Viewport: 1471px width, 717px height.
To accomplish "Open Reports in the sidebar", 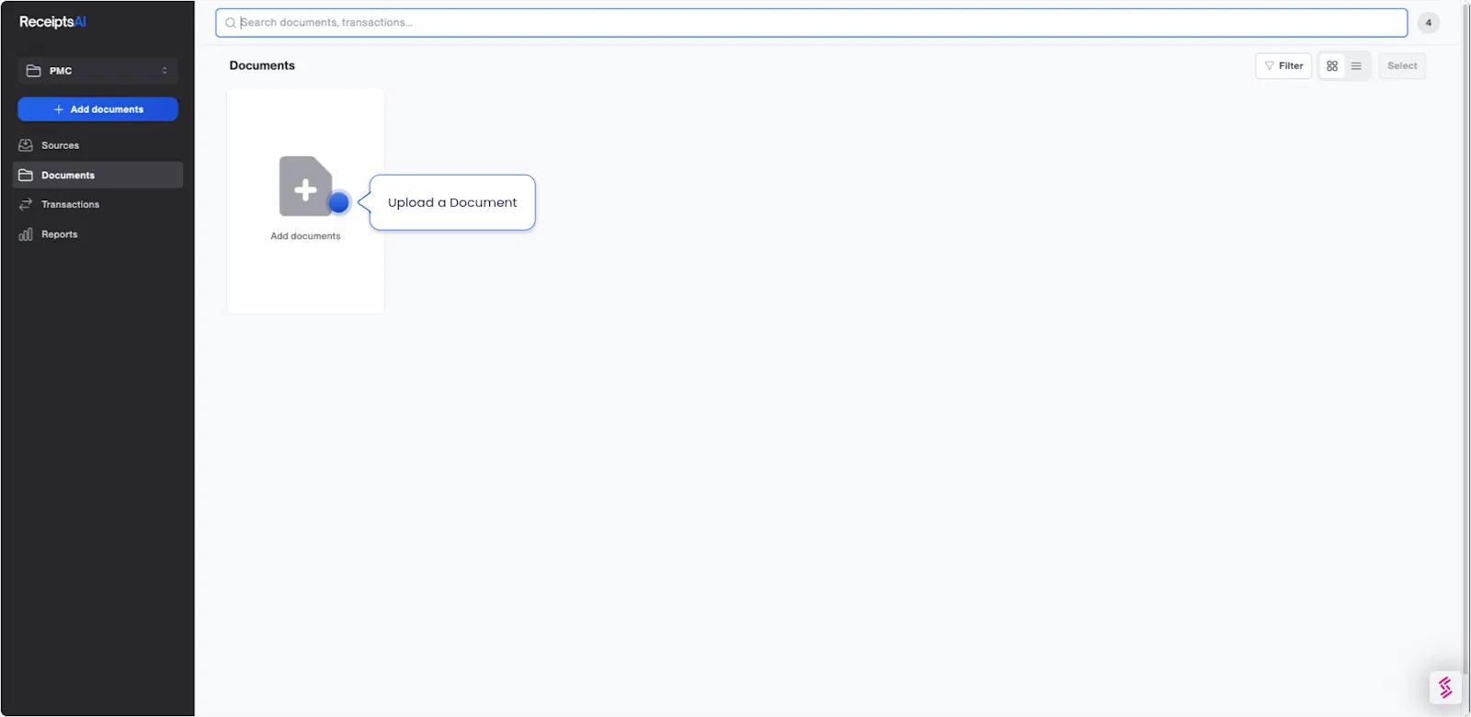I will (97, 234).
